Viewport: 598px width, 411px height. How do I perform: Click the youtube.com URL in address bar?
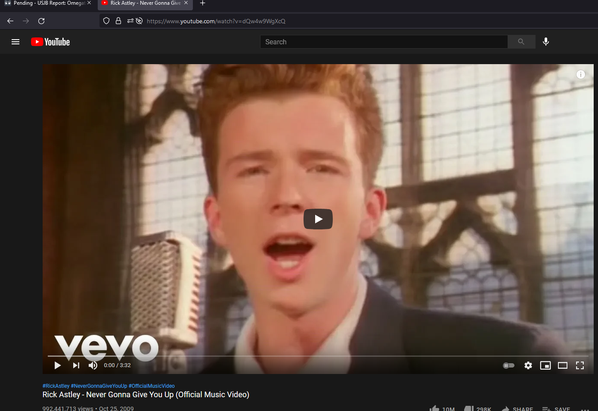[x=216, y=21]
